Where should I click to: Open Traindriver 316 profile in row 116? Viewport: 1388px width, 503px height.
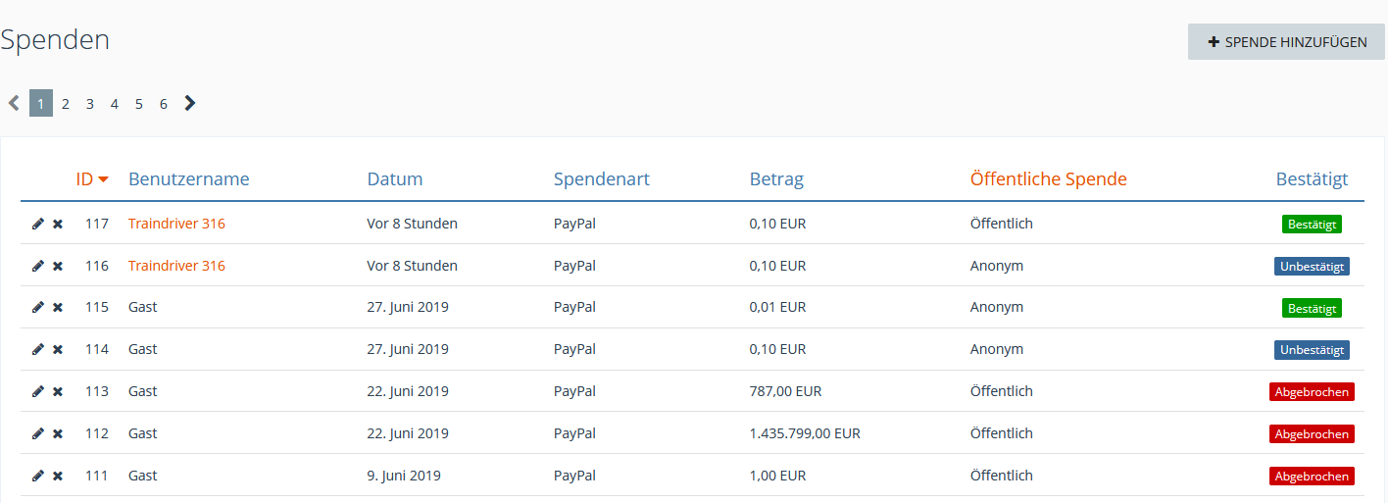(176, 266)
